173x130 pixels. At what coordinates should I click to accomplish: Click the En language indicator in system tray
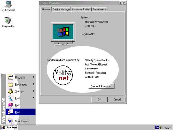pos(157,127)
